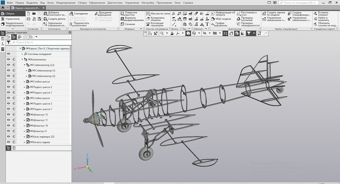Toggle visibility of Системы координат
340x184 pixels.
[9, 54]
